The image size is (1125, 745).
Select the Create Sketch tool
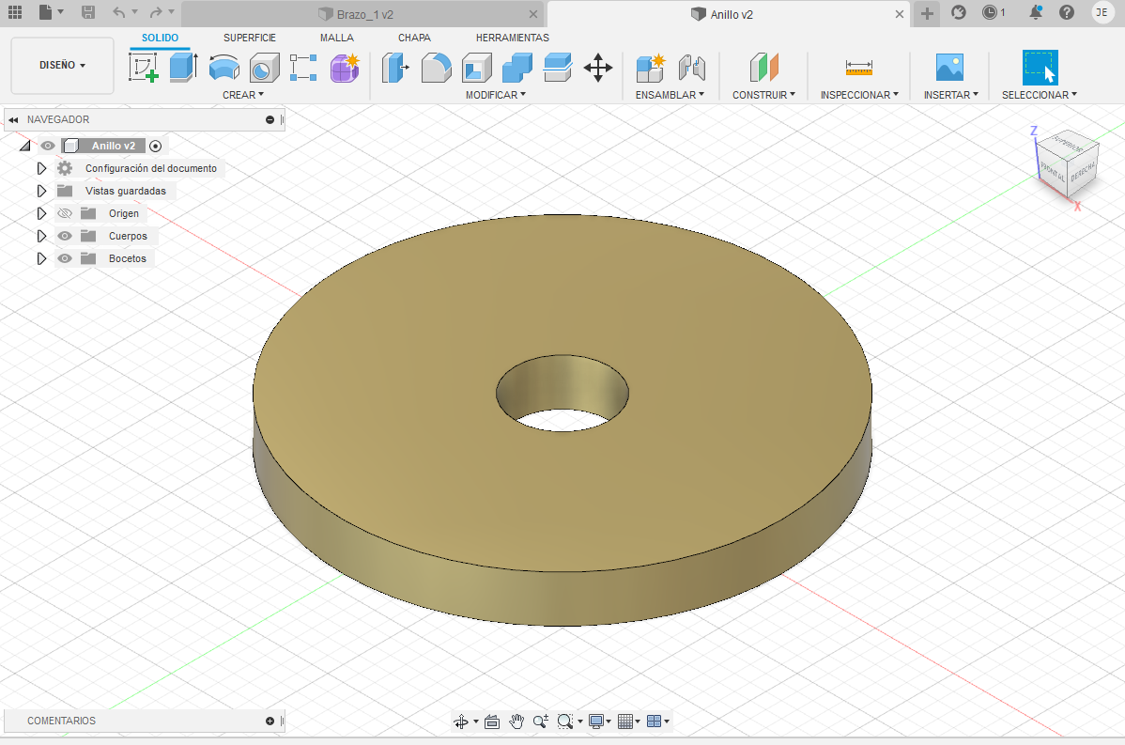click(x=144, y=68)
